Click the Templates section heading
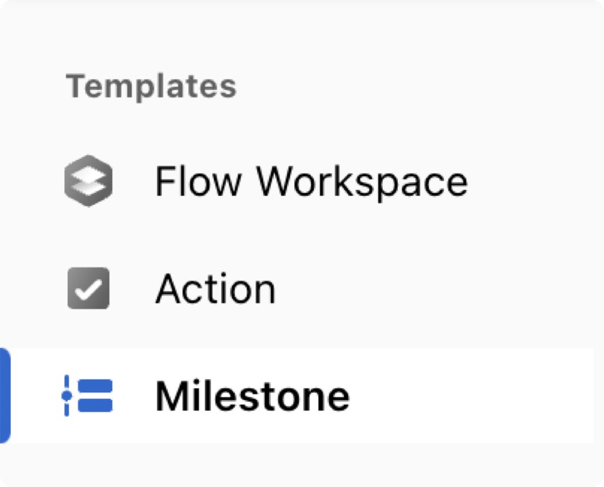The height and width of the screenshot is (487, 604). [x=151, y=86]
